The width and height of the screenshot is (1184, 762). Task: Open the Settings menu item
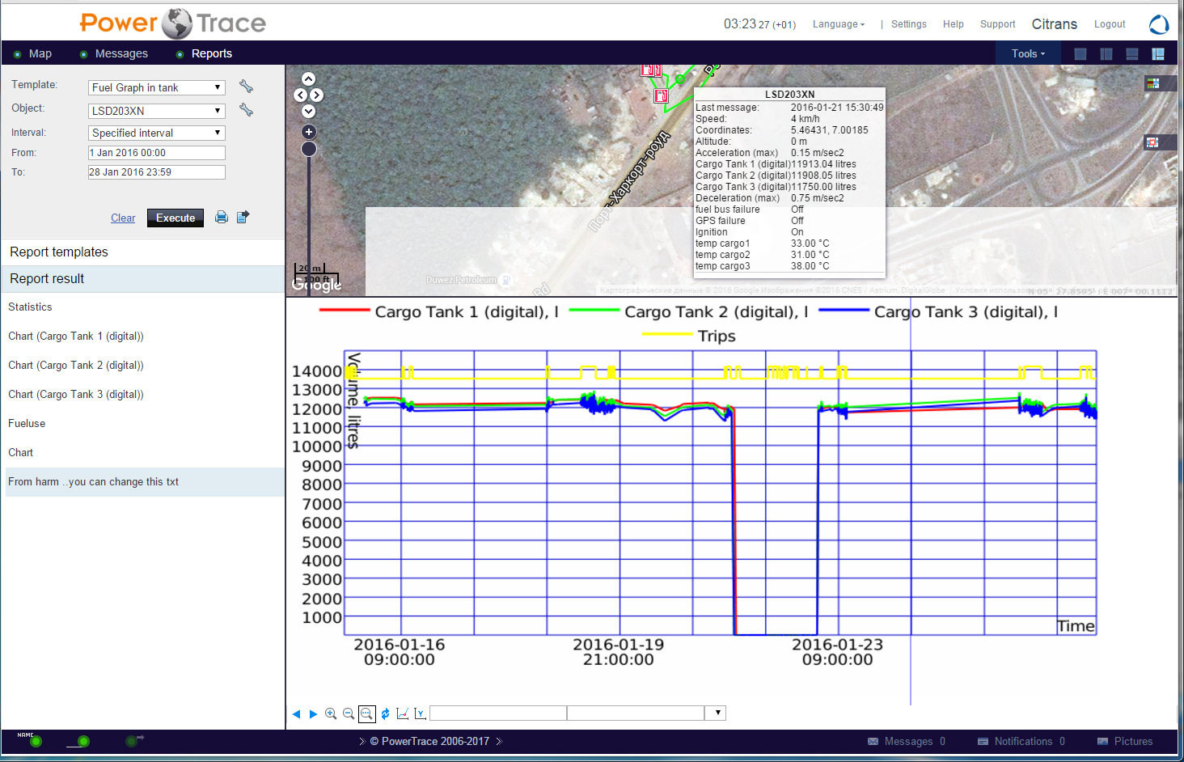pos(908,24)
